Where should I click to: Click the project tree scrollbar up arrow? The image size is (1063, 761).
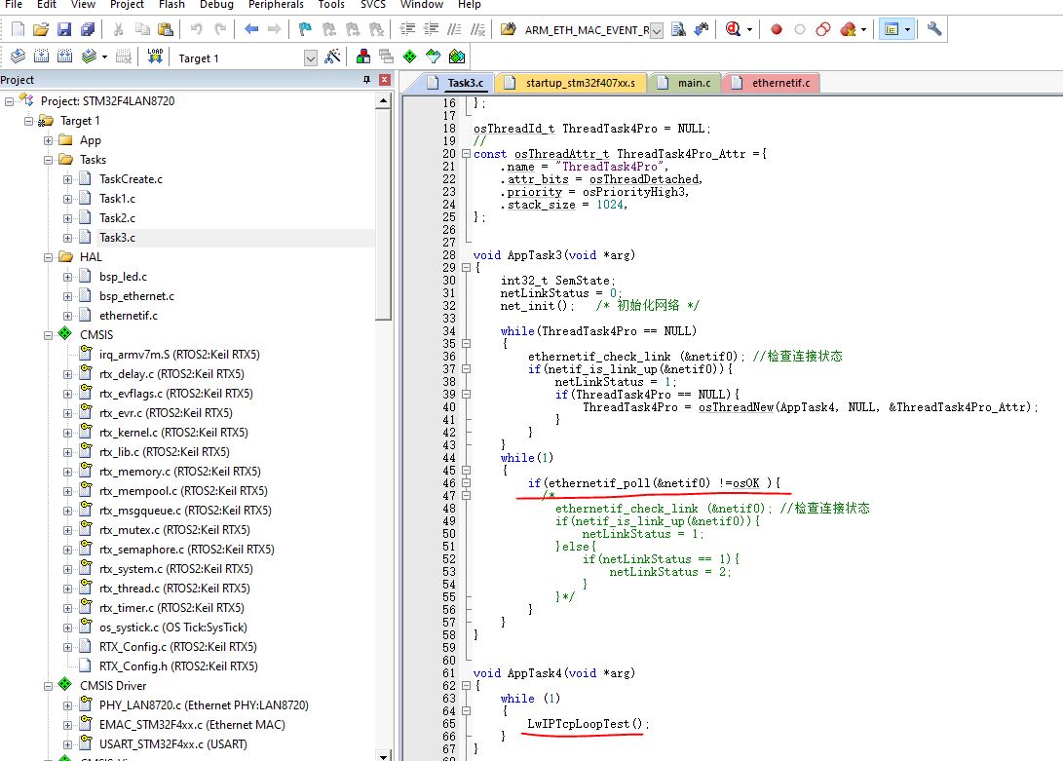pos(384,101)
